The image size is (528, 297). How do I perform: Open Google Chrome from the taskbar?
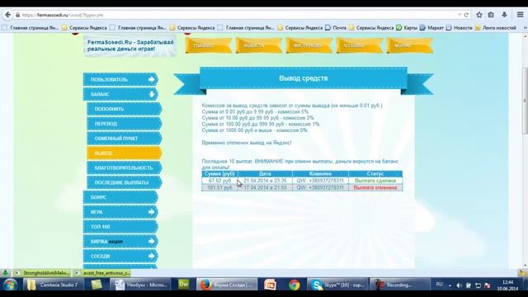click(x=294, y=285)
